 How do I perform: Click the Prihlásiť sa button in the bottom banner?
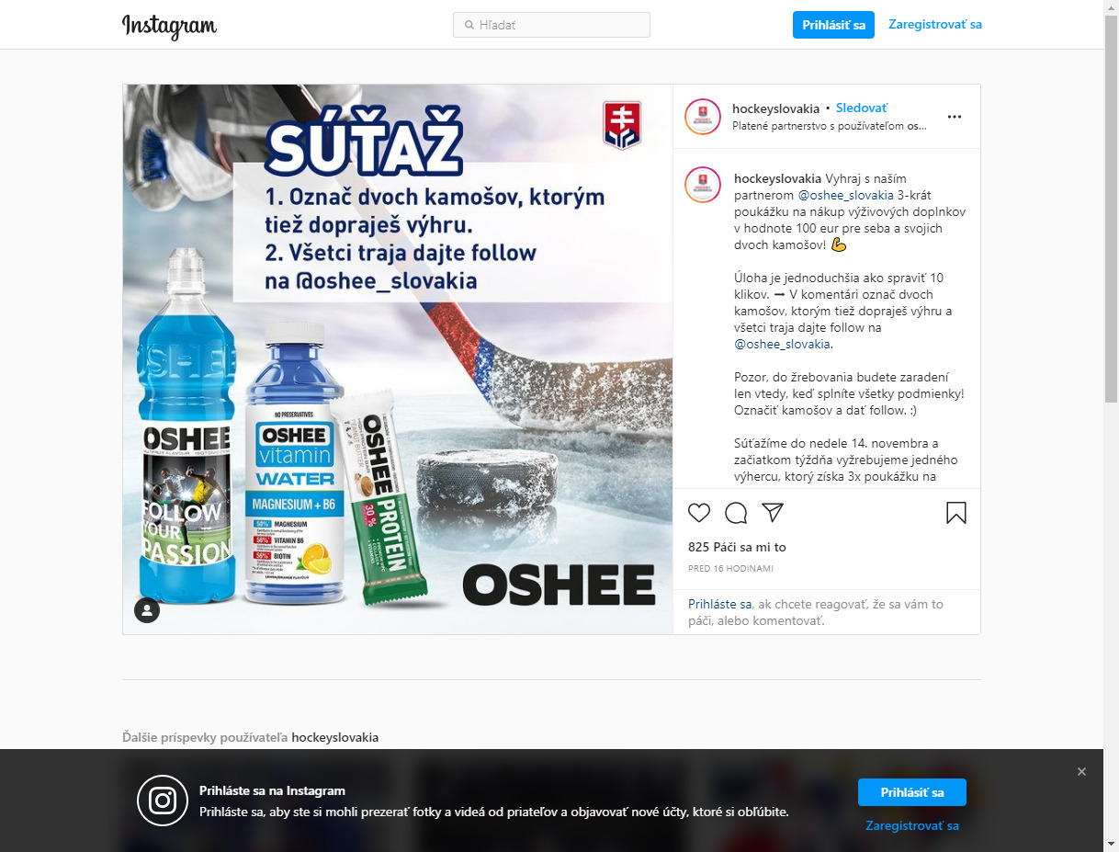point(912,792)
